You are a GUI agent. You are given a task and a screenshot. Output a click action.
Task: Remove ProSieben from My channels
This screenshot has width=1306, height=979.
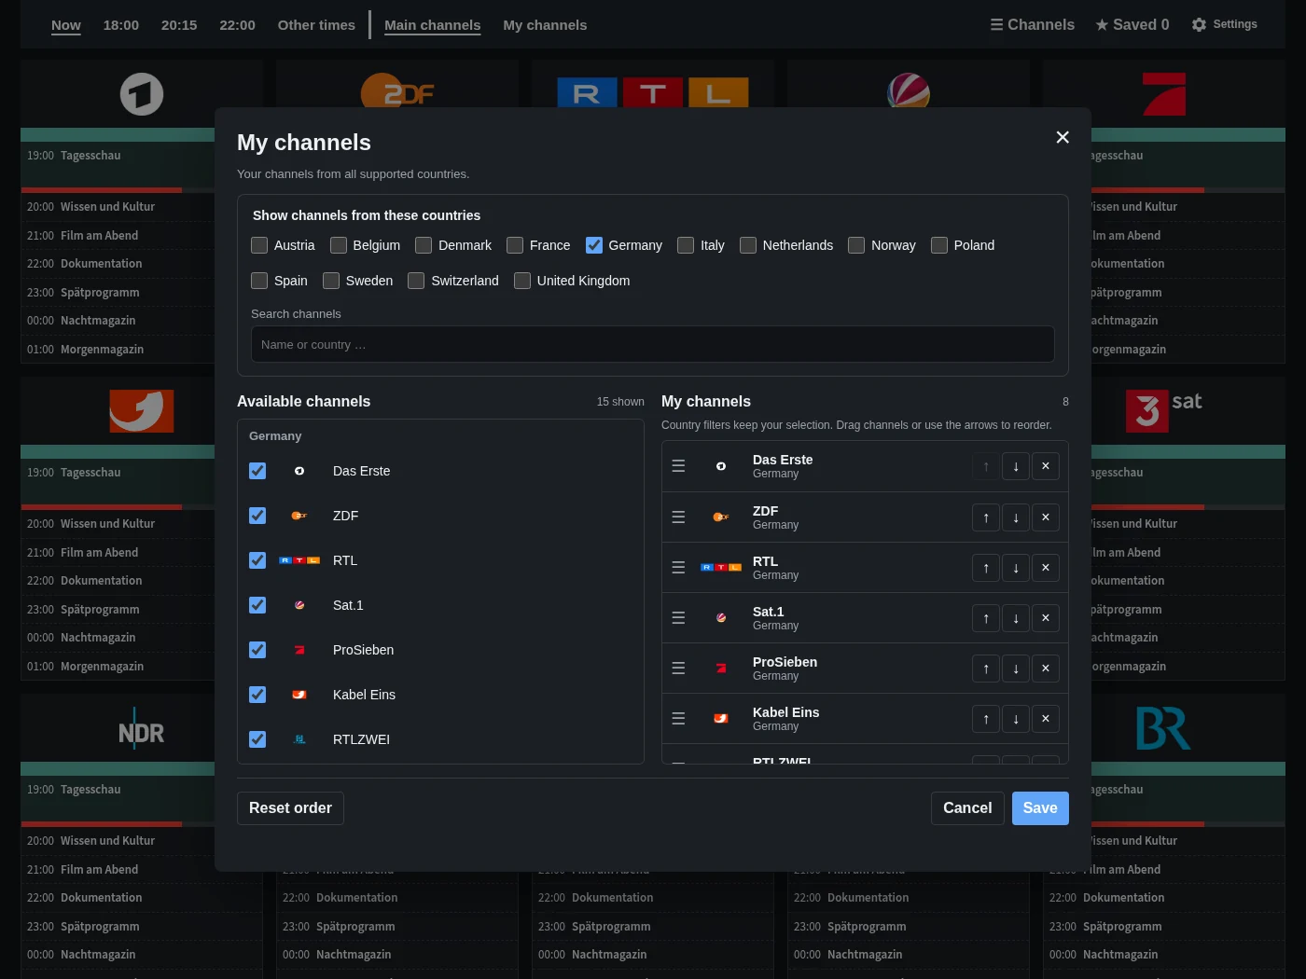click(x=1046, y=669)
